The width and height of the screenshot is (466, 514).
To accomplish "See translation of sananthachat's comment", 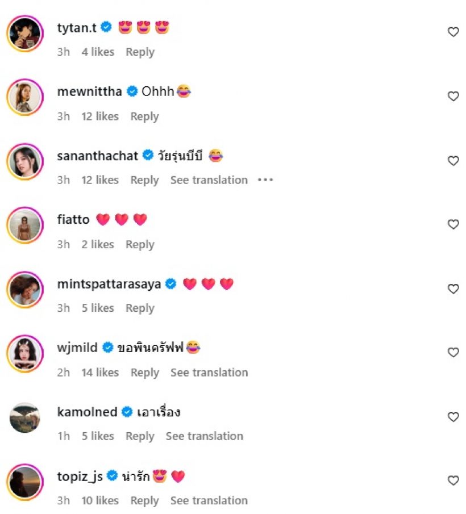I will tap(209, 180).
